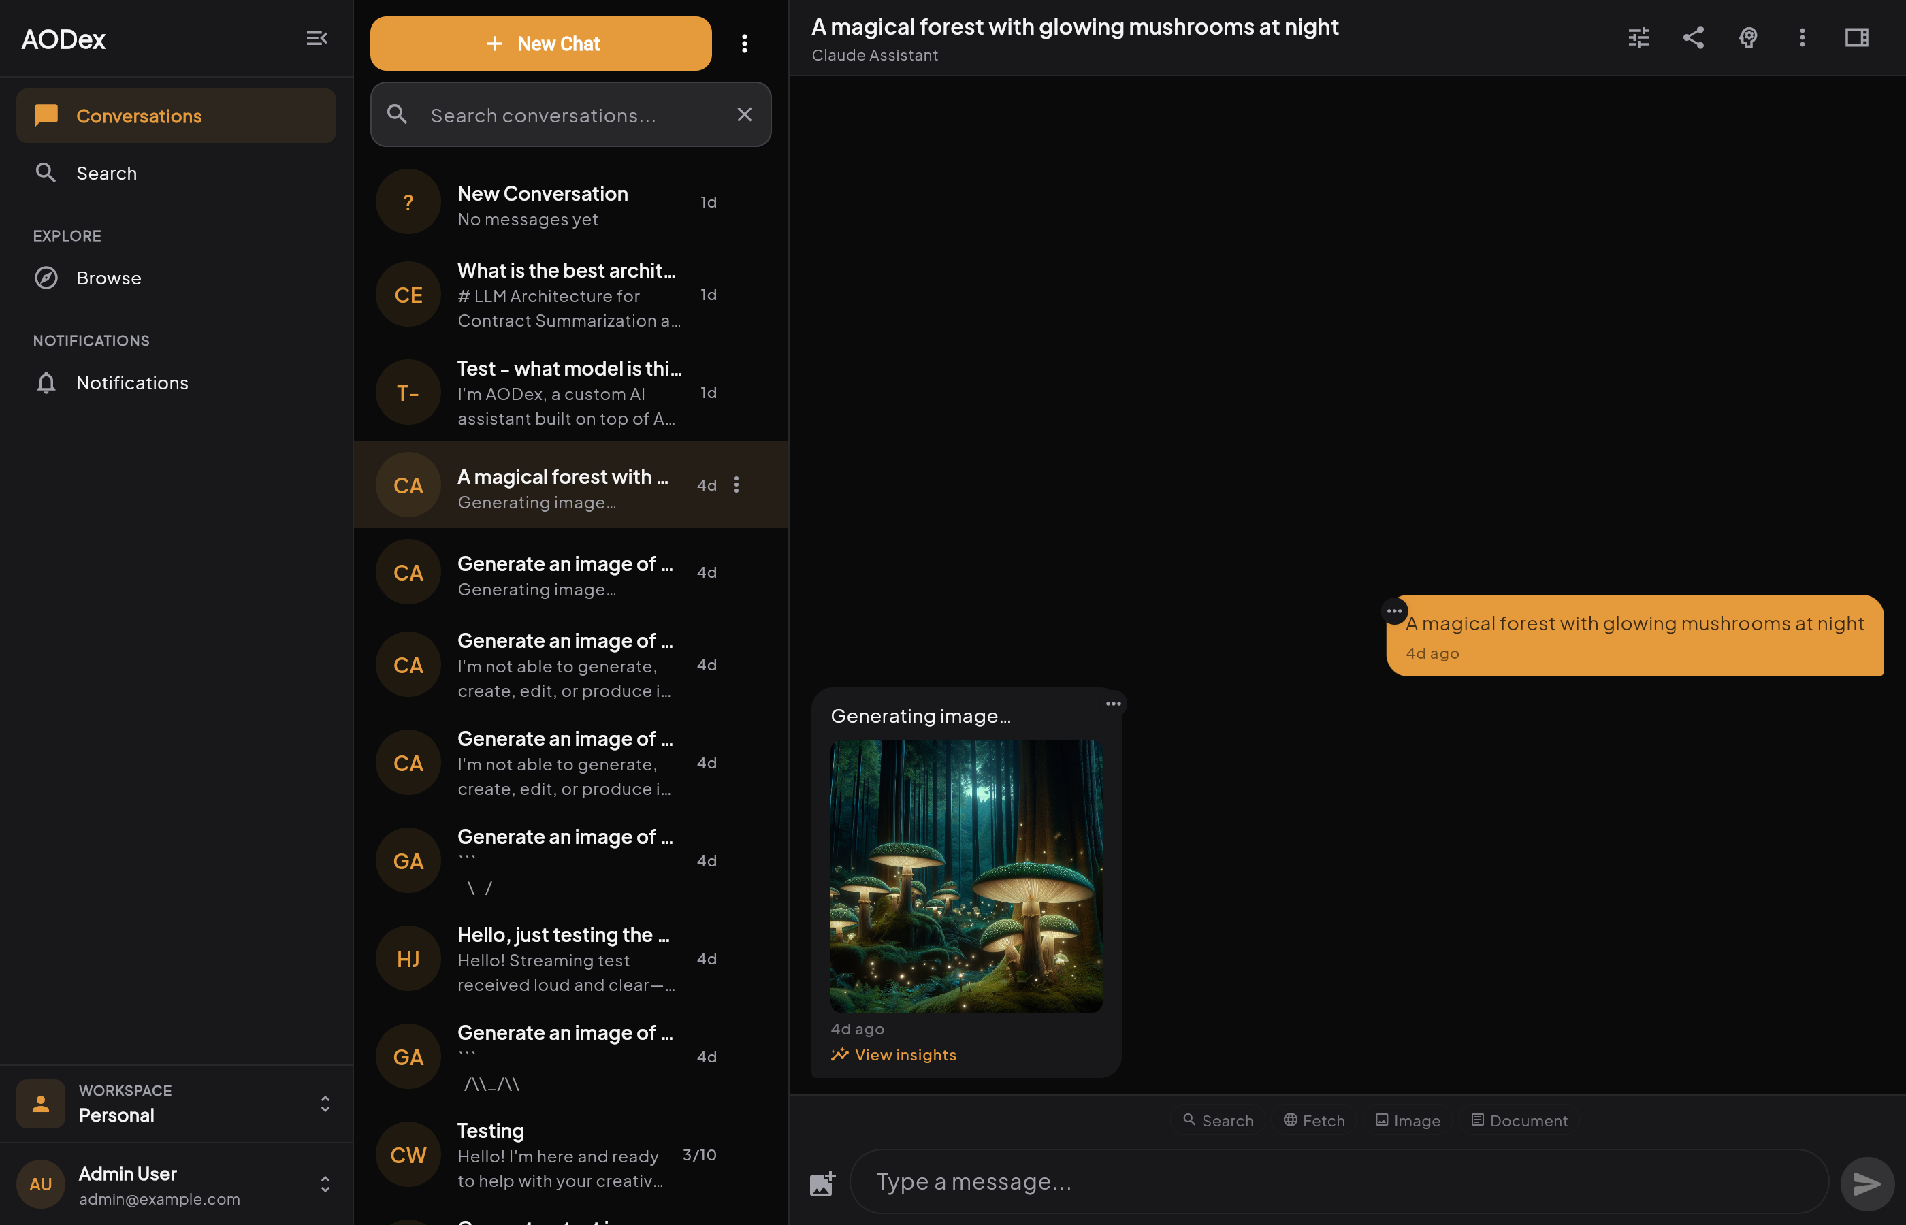Open the AI assistant brain settings icon
Screen dimensions: 1906x1225
(x=1747, y=37)
